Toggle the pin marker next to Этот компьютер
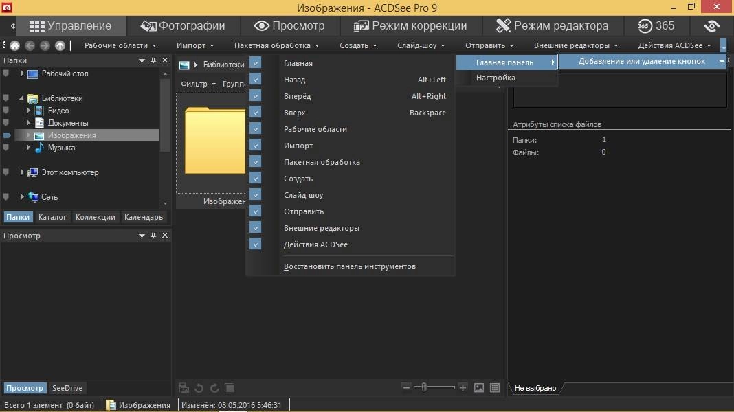The image size is (734, 412). (x=6, y=172)
